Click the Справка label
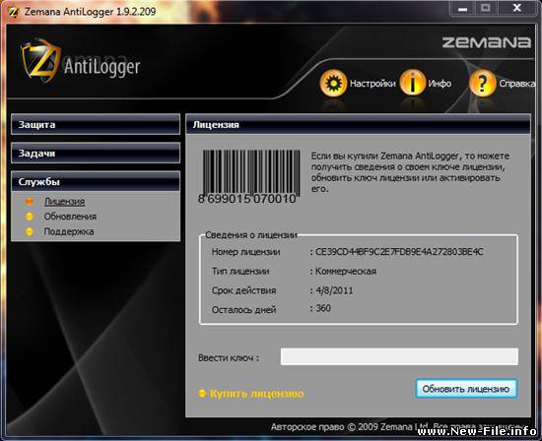The image size is (542, 441). pyautogui.click(x=516, y=84)
